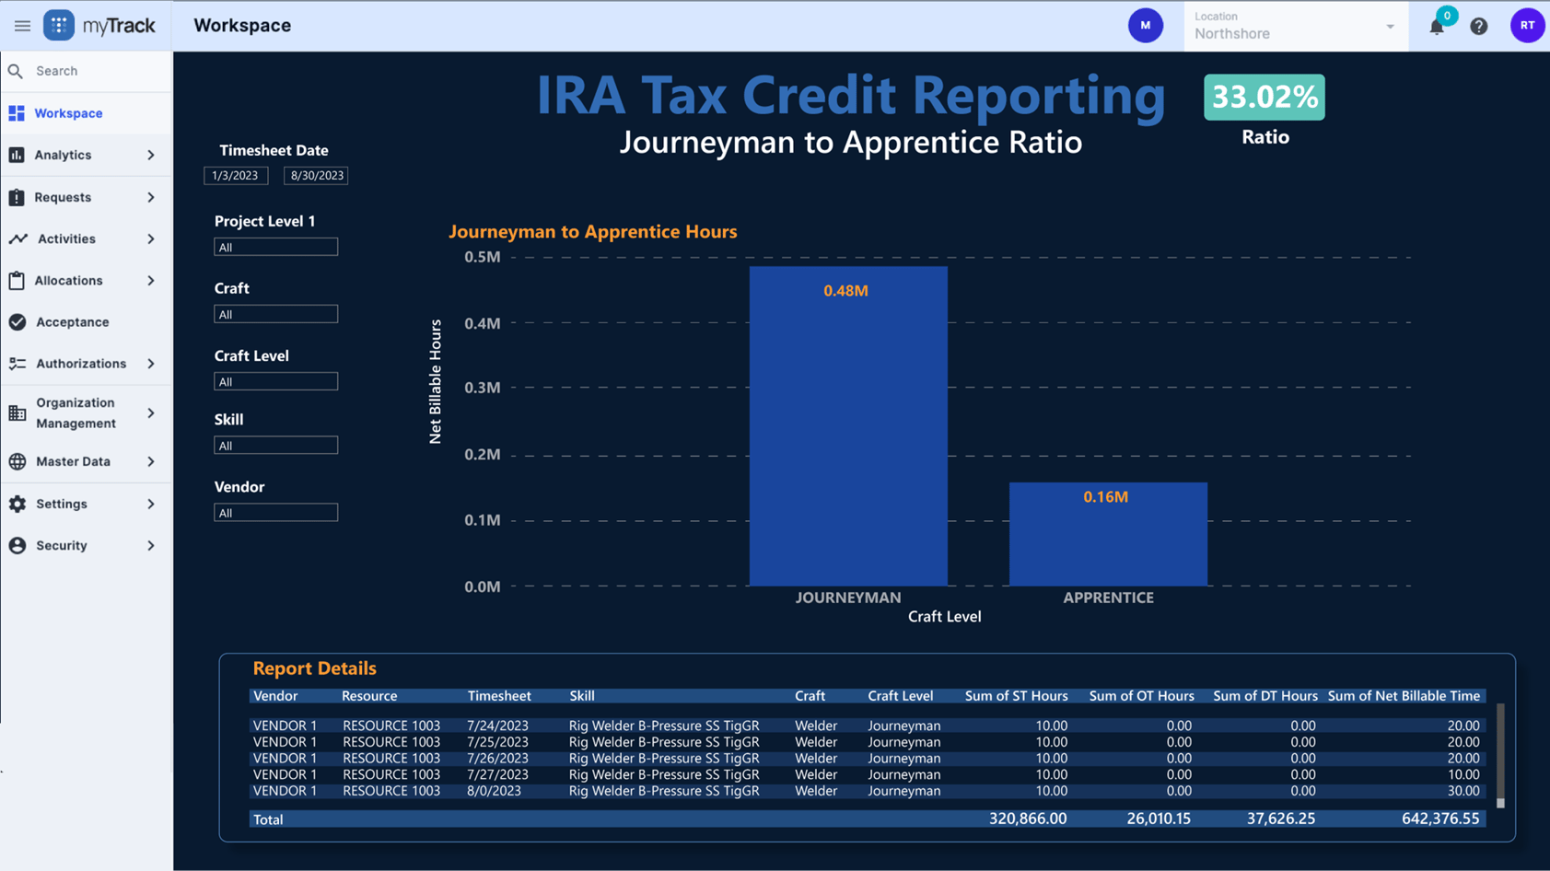Open the Craft filter dropdown
The width and height of the screenshot is (1550, 871).
(275, 313)
